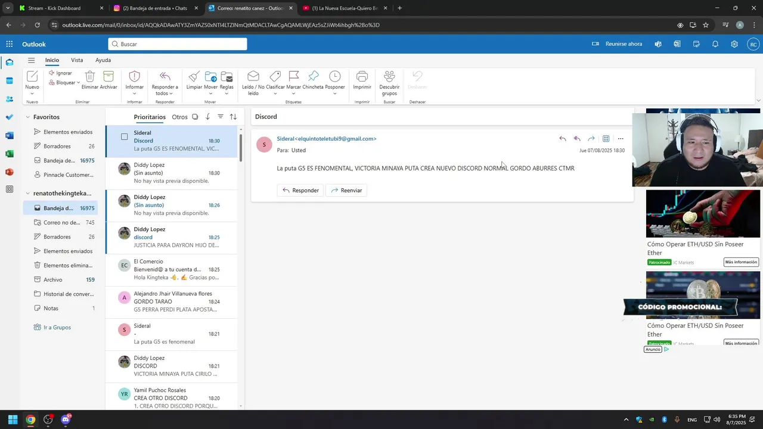Open To Do checkmark in left rail
Image resolution: width=763 pixels, height=429 pixels.
[x=10, y=117]
